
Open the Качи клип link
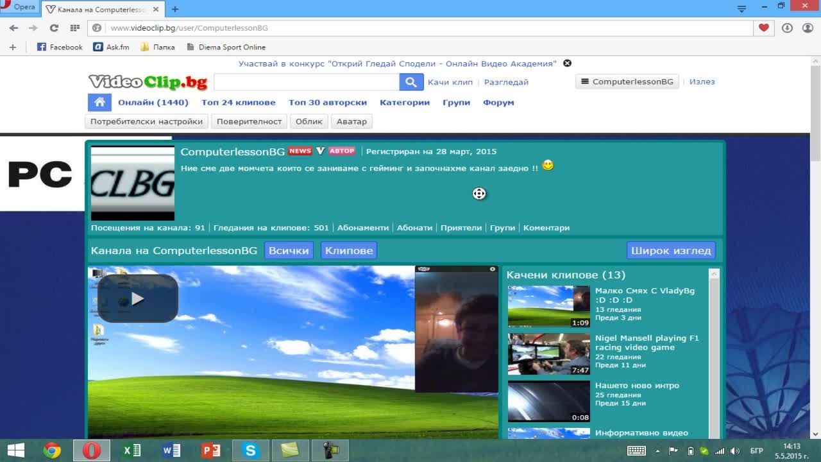(x=450, y=82)
